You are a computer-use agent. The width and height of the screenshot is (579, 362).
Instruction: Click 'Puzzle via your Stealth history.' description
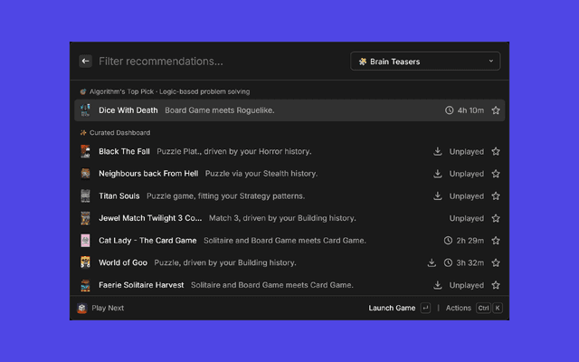pos(261,174)
